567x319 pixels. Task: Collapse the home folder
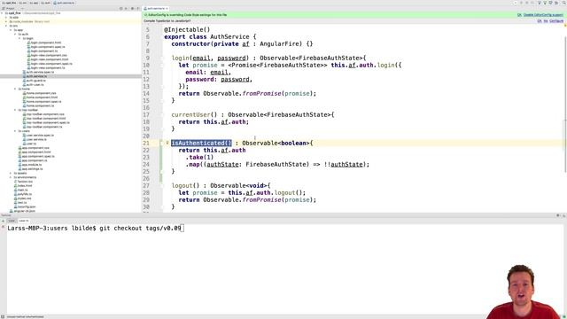(x=16, y=89)
